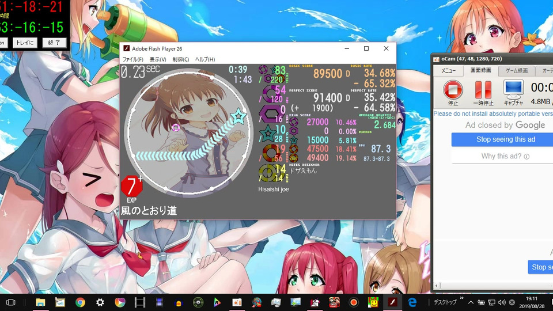Click the song title 風のとおり道
This screenshot has height=311, width=553.
click(x=149, y=211)
